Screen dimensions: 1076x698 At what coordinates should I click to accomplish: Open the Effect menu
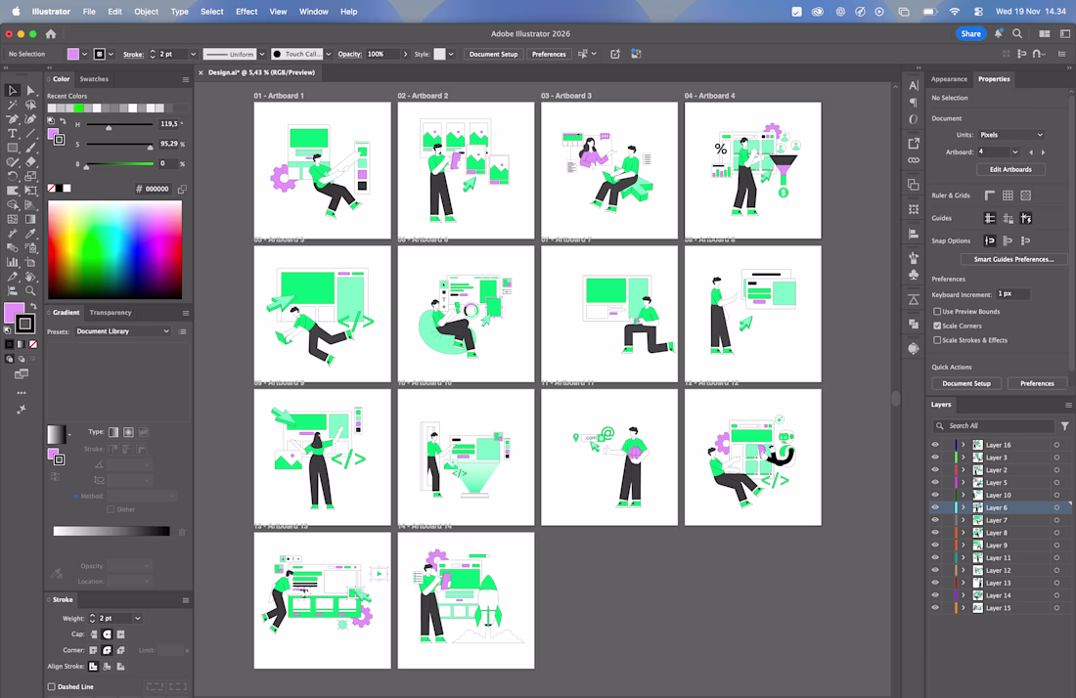pos(247,12)
